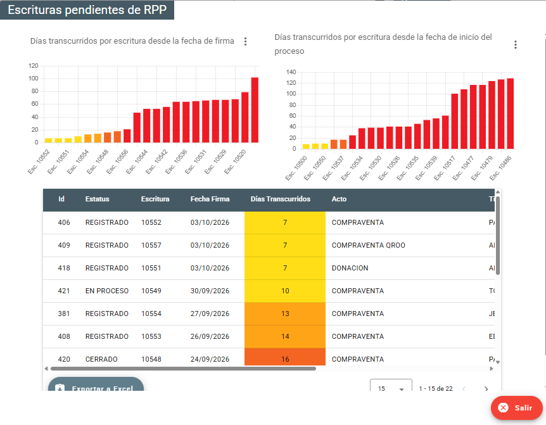Image resolution: width=546 pixels, height=425 pixels.
Task: Click the orange 13 días transcurridos cell
Action: (285, 314)
